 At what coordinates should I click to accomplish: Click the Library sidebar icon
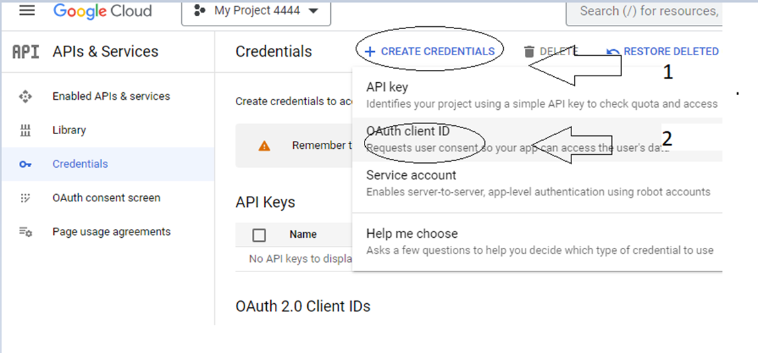tap(25, 130)
